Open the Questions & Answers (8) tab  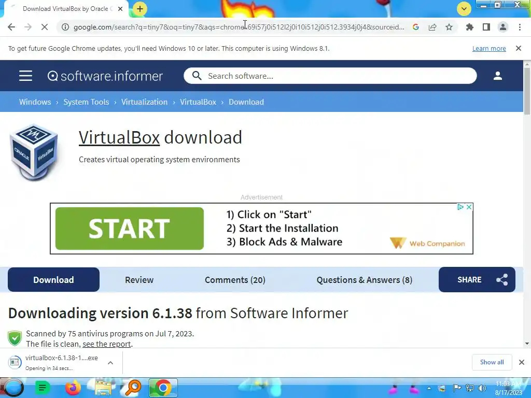(365, 280)
